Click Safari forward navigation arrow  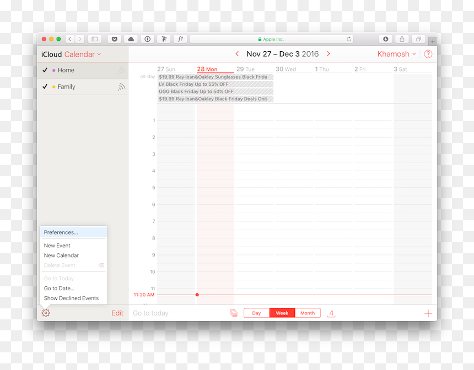(x=80, y=39)
